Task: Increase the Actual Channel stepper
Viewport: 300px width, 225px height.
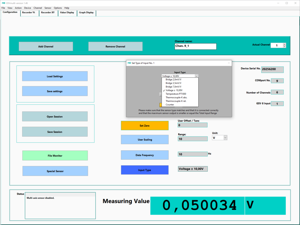Action: [x=284, y=44]
